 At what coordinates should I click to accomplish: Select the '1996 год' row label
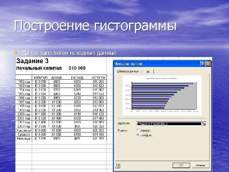pyautogui.click(x=24, y=98)
